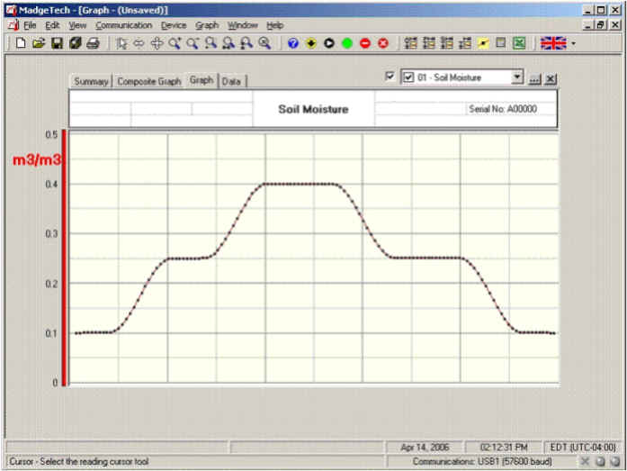627x471 pixels.
Task: Switch to the Composite Graph tab
Action: pyautogui.click(x=148, y=82)
